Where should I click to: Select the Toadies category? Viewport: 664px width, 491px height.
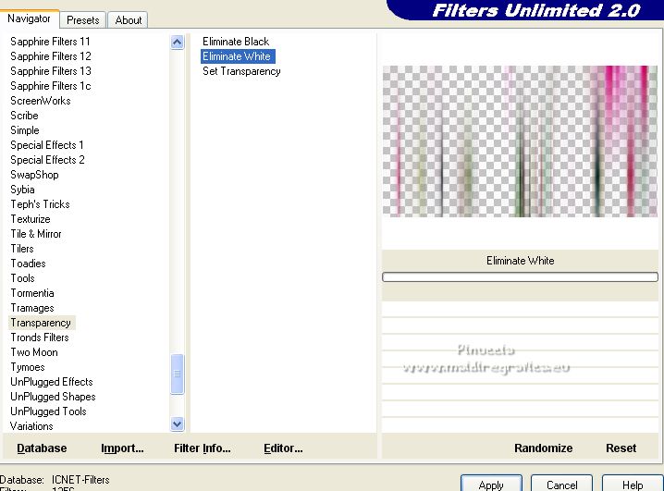coord(28,264)
